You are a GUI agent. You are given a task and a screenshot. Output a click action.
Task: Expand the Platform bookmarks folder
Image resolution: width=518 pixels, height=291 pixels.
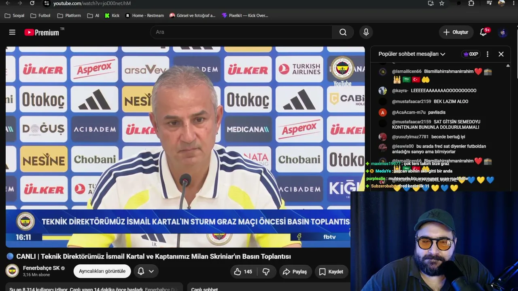[x=69, y=16]
